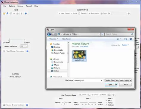141x109 pixels.
Task: Open the Organize dropdown menu
Action: pyautogui.click(x=54, y=39)
